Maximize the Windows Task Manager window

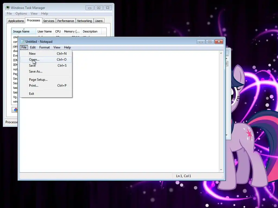(x=99, y=8)
